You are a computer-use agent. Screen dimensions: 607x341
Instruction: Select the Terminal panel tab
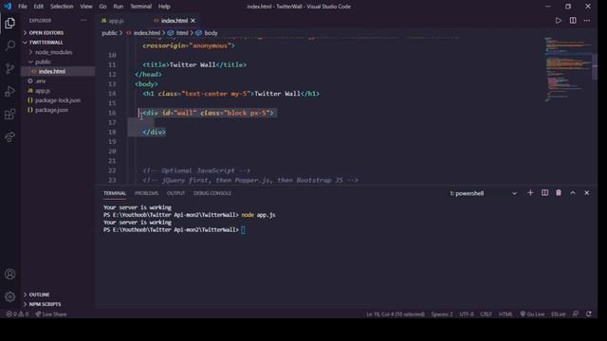point(115,193)
